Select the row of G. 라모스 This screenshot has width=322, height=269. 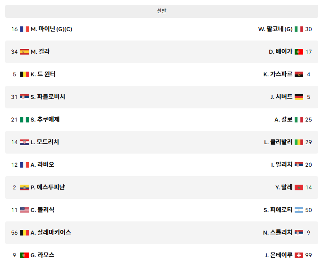pos(162,255)
